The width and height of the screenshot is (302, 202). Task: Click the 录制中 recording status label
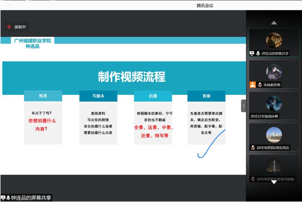click(x=20, y=27)
